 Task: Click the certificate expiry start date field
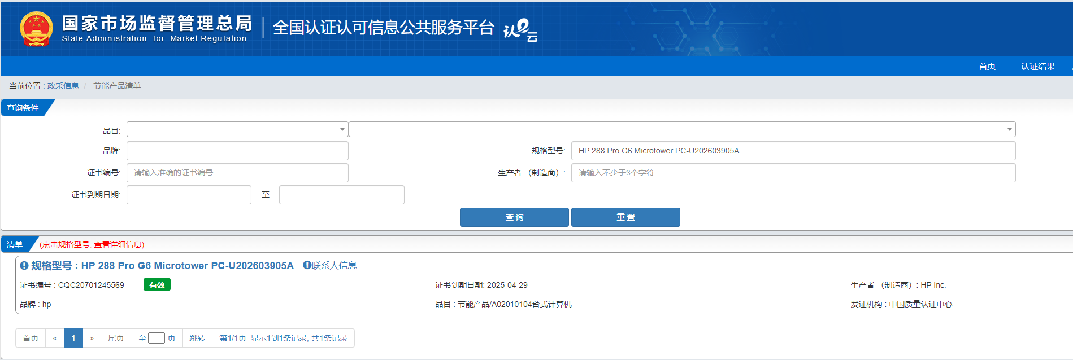tap(189, 195)
